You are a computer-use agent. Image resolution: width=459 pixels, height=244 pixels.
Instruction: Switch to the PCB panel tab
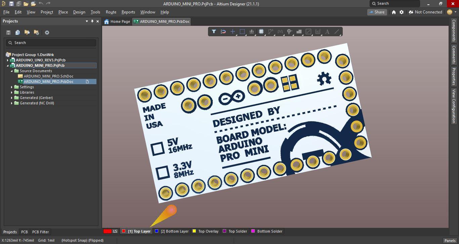point(25,232)
